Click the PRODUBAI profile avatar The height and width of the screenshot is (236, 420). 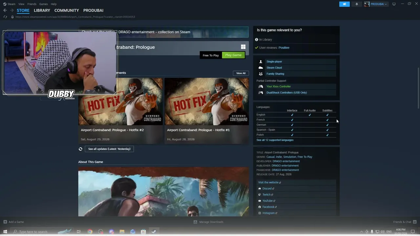click(x=367, y=4)
